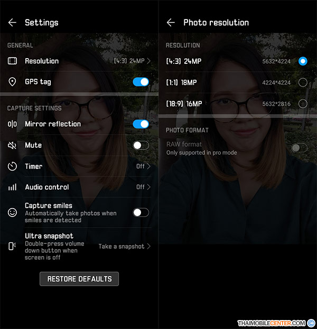This screenshot has height=329, width=317.
Task: Click the Mute label
Action: click(x=33, y=145)
